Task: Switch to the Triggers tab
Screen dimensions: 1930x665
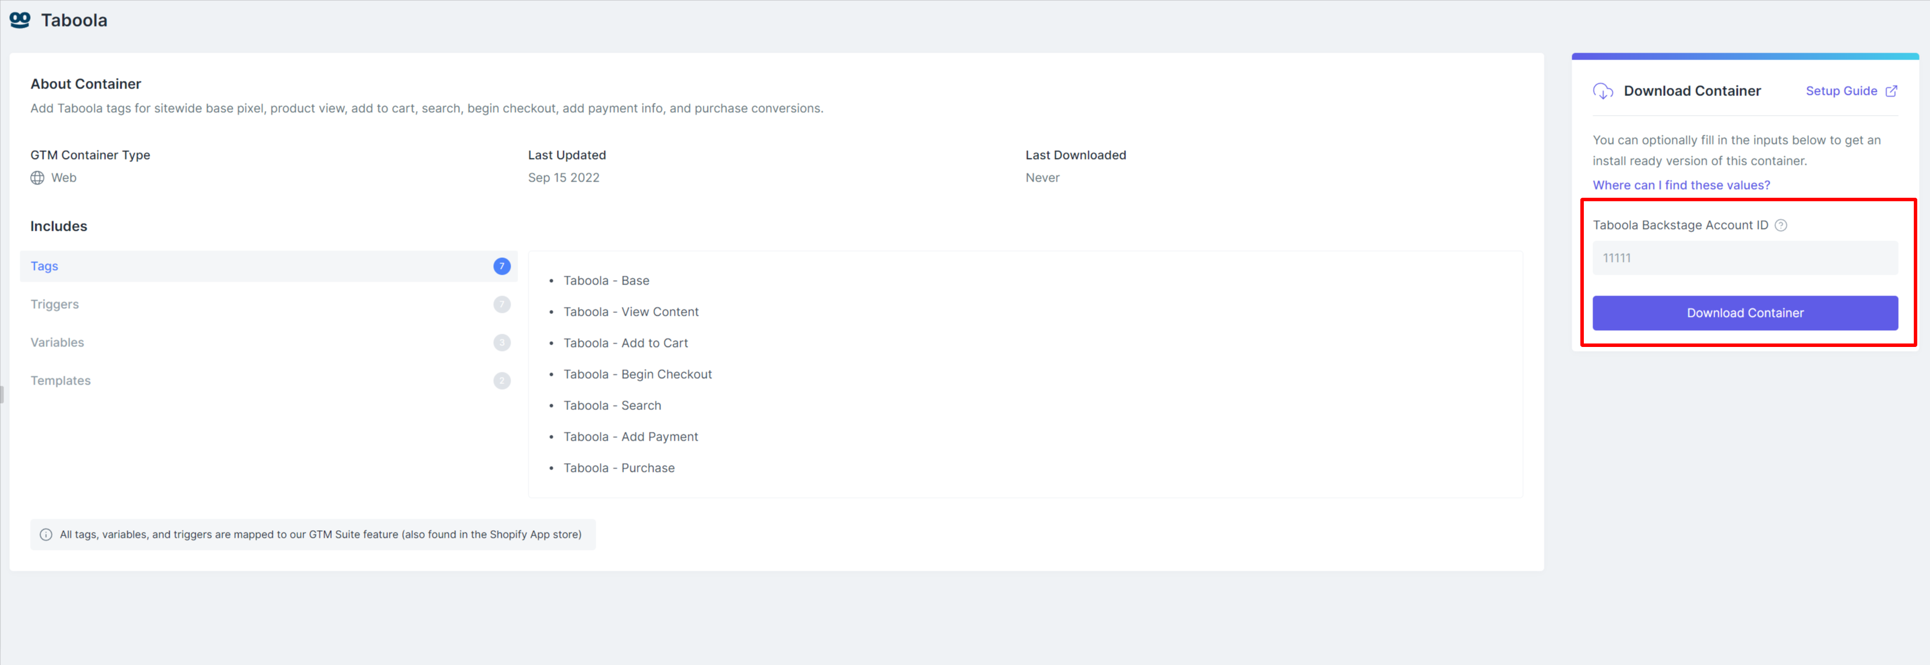Action: tap(54, 304)
